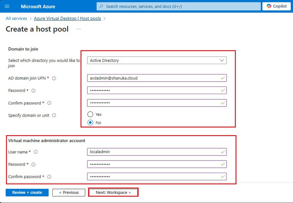Click the AD domain join UPN input field
This screenshot has width=293, height=203.
coord(157,78)
